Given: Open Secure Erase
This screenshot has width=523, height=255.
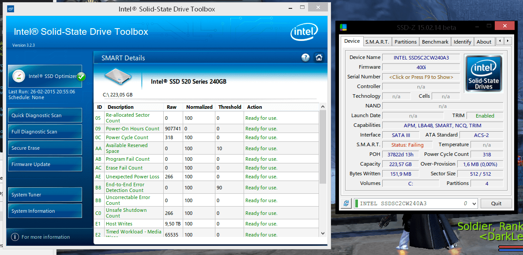Looking at the screenshot, I should pyautogui.click(x=45, y=148).
